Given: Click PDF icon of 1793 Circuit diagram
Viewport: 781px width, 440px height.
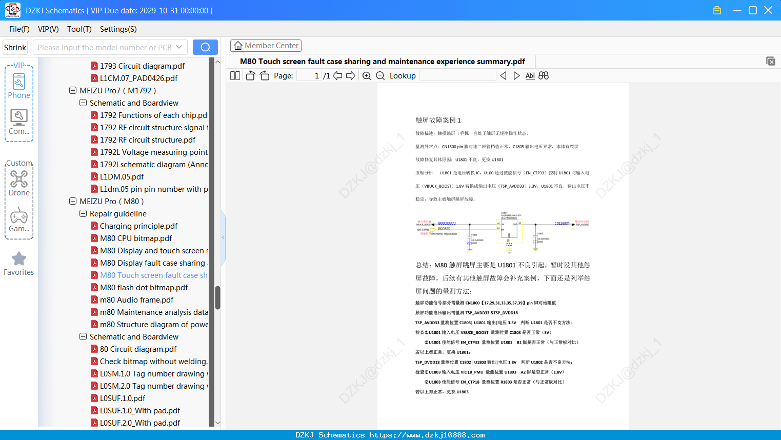Looking at the screenshot, I should (94, 66).
